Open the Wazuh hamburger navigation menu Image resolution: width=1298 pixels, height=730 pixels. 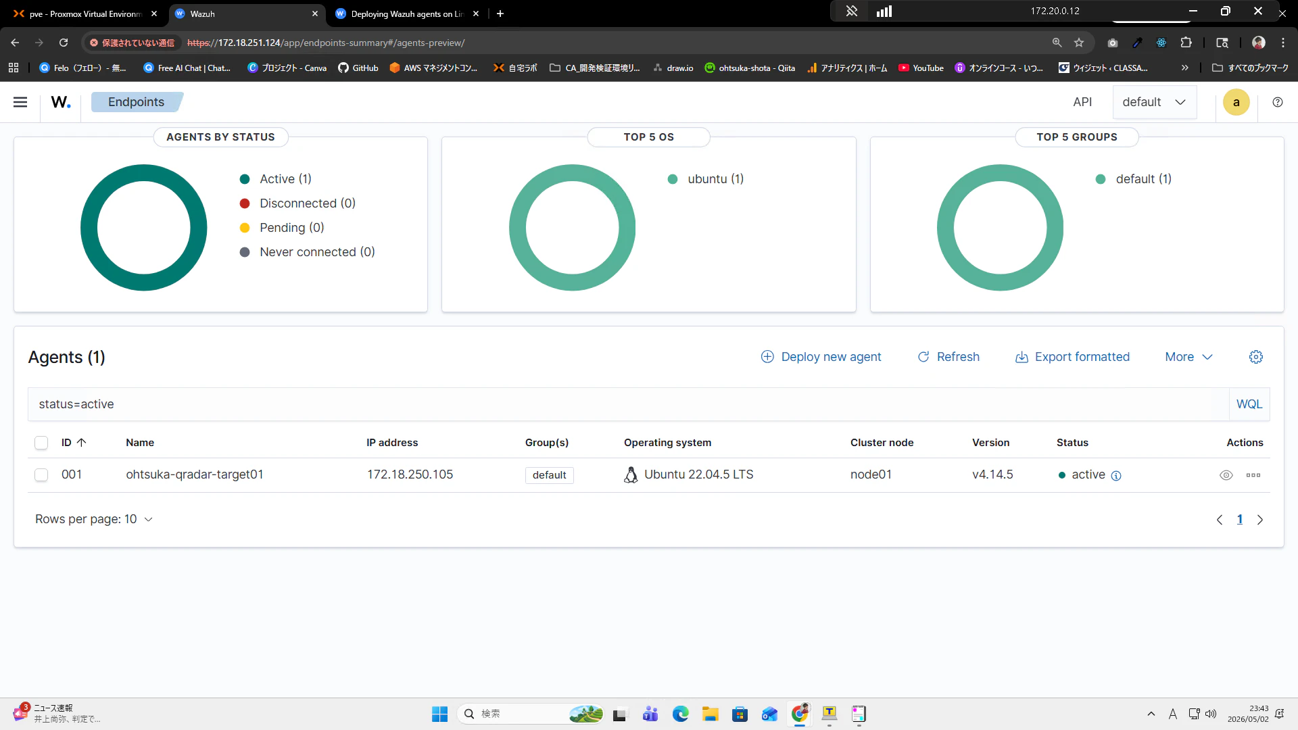(20, 102)
